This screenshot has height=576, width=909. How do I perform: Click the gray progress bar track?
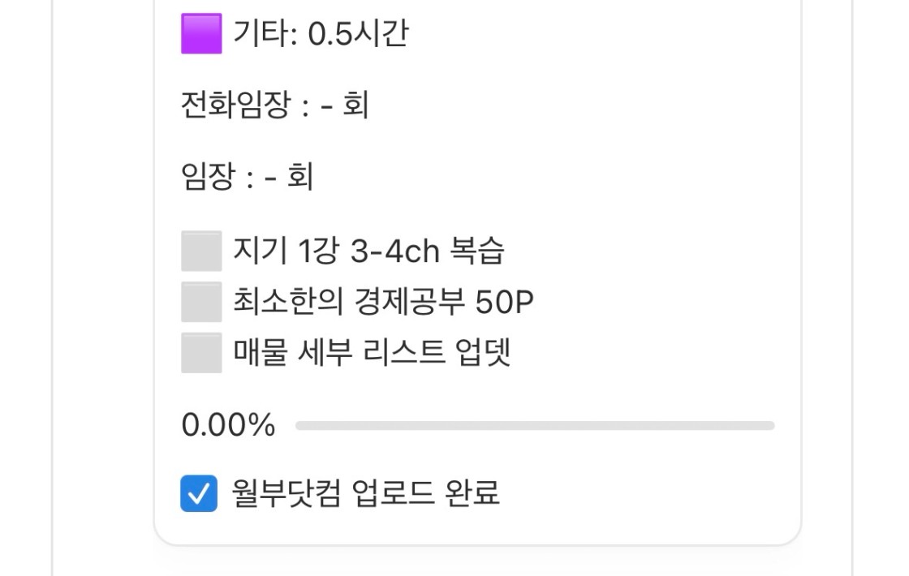click(x=535, y=425)
